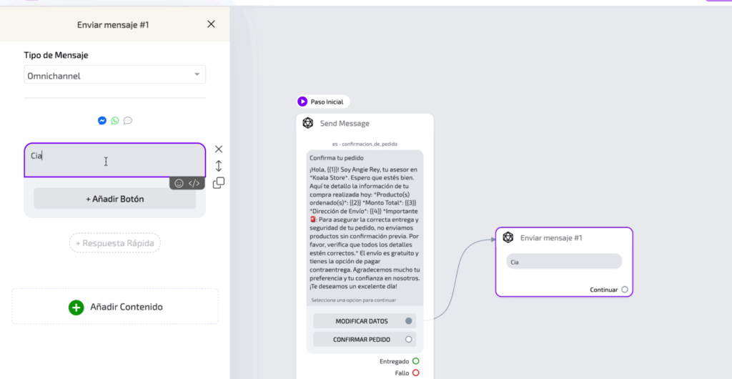
Task: Open the emoji picker in the message box
Action: [179, 183]
